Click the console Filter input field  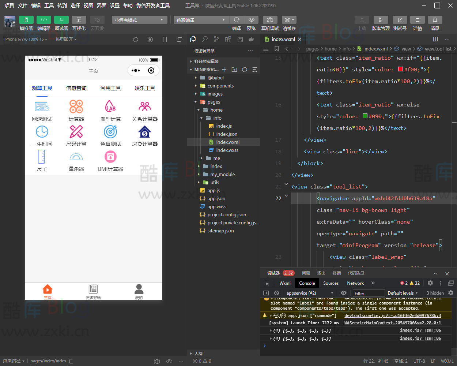click(369, 293)
